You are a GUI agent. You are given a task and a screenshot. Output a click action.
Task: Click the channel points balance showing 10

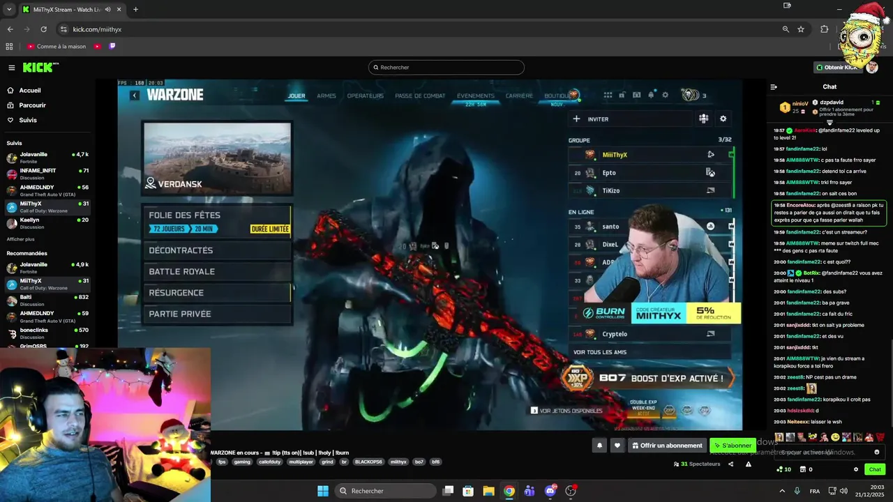(x=783, y=469)
